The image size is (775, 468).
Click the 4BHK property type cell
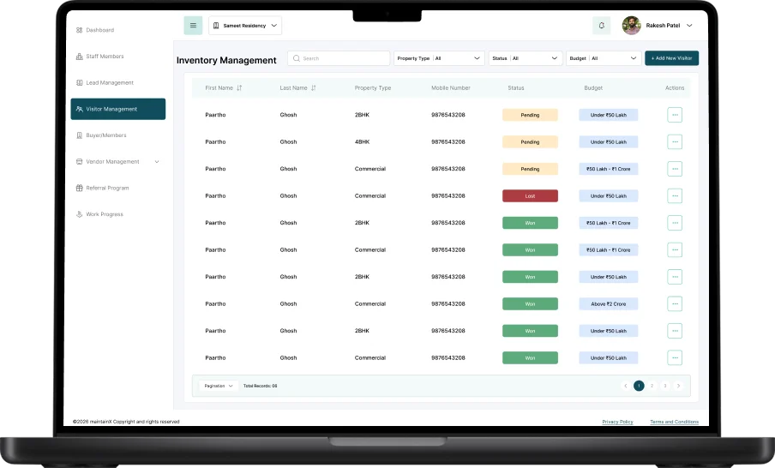tap(362, 141)
